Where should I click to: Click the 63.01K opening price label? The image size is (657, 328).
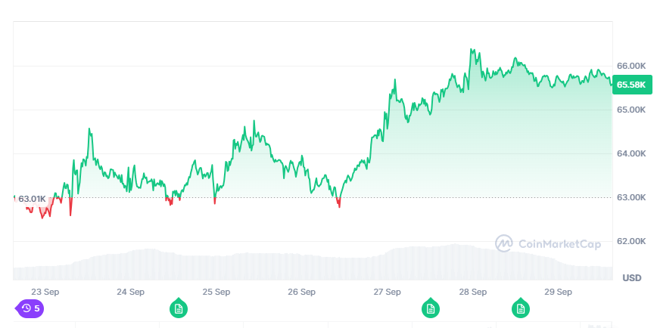pos(33,199)
